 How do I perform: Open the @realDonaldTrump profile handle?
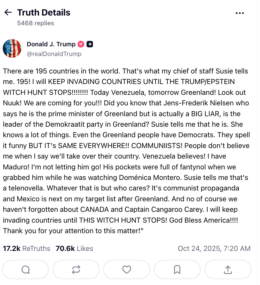[54, 54]
